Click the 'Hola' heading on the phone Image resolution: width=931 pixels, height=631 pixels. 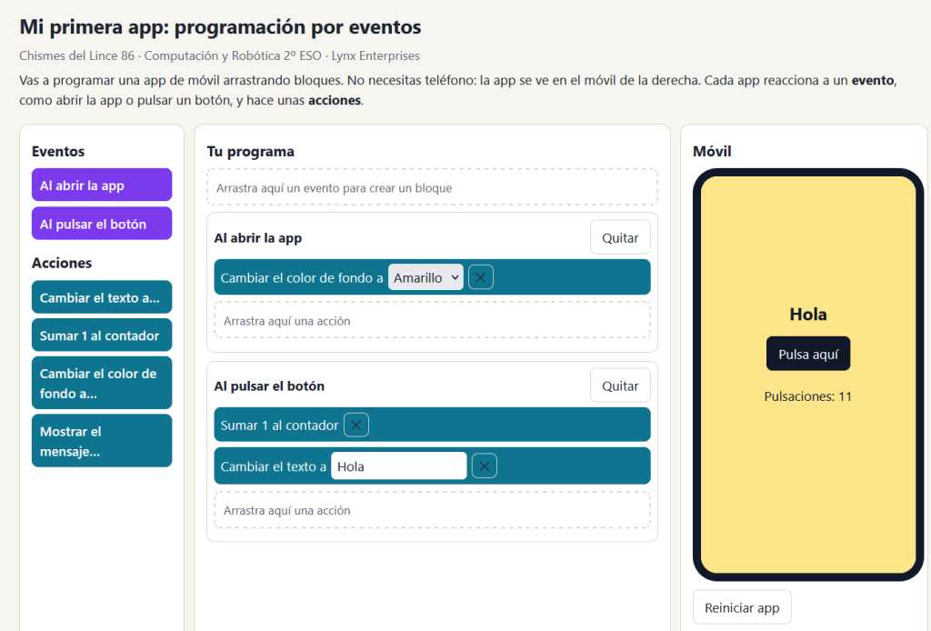[808, 314]
